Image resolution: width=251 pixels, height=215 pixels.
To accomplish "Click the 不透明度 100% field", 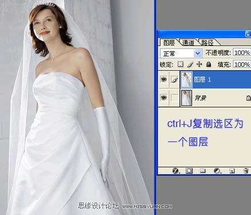I will click(242, 53).
